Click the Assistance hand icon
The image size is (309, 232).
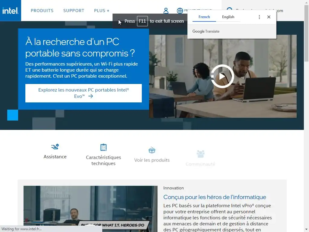(55, 147)
